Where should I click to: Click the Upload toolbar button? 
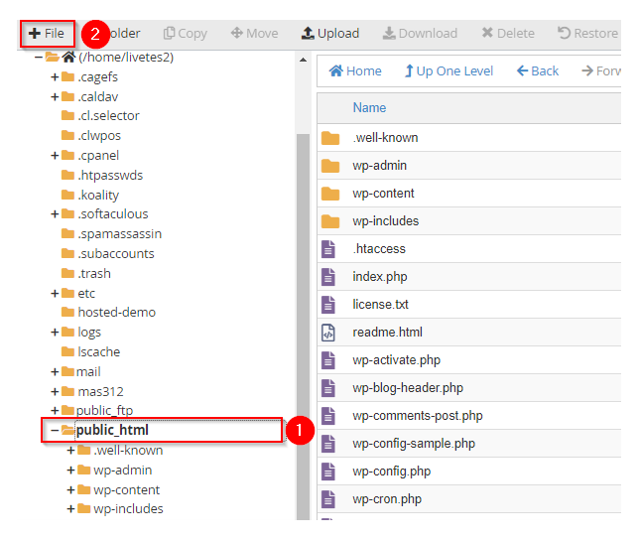[330, 34]
